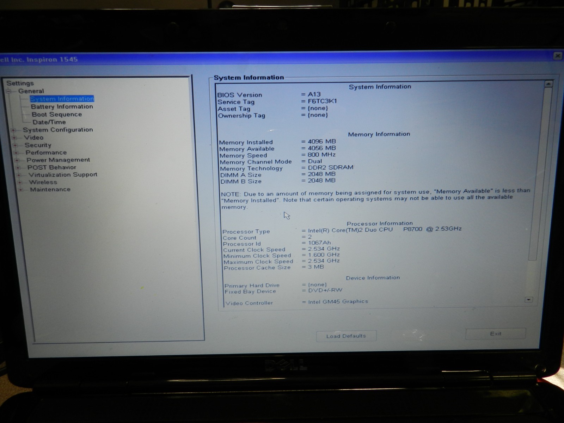Select the Power Management entry
564x423 pixels.
pos(58,160)
